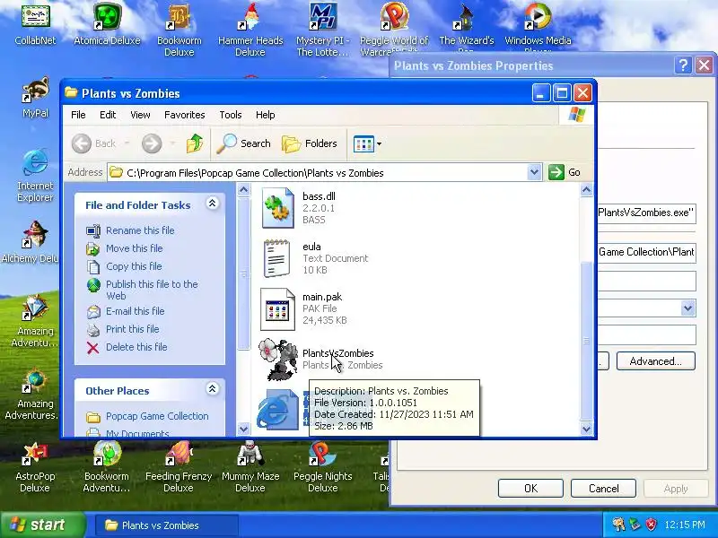This screenshot has width=718, height=538.
Task: Select Plants vs Zombies taskbar button
Action: [x=166, y=525]
